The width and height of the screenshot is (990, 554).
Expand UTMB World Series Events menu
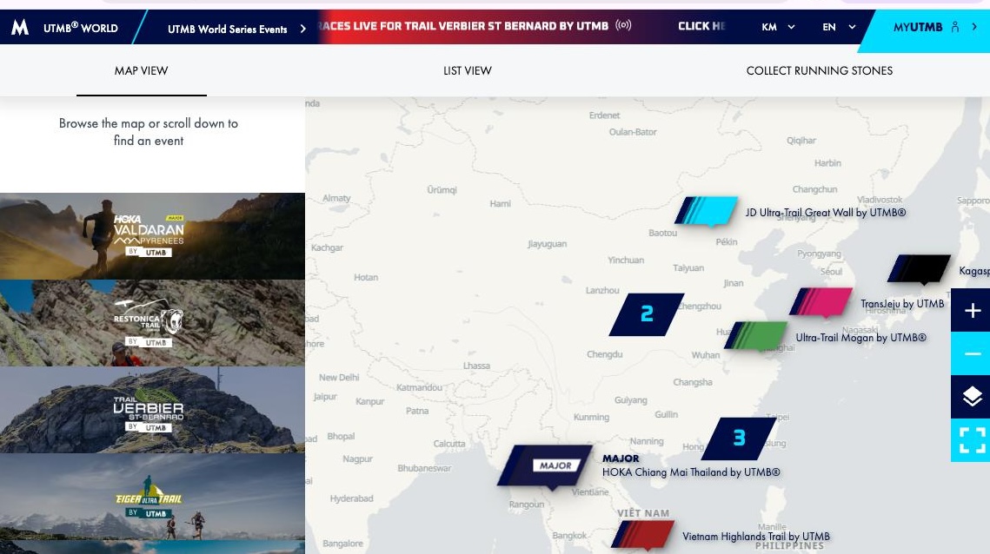click(236, 29)
